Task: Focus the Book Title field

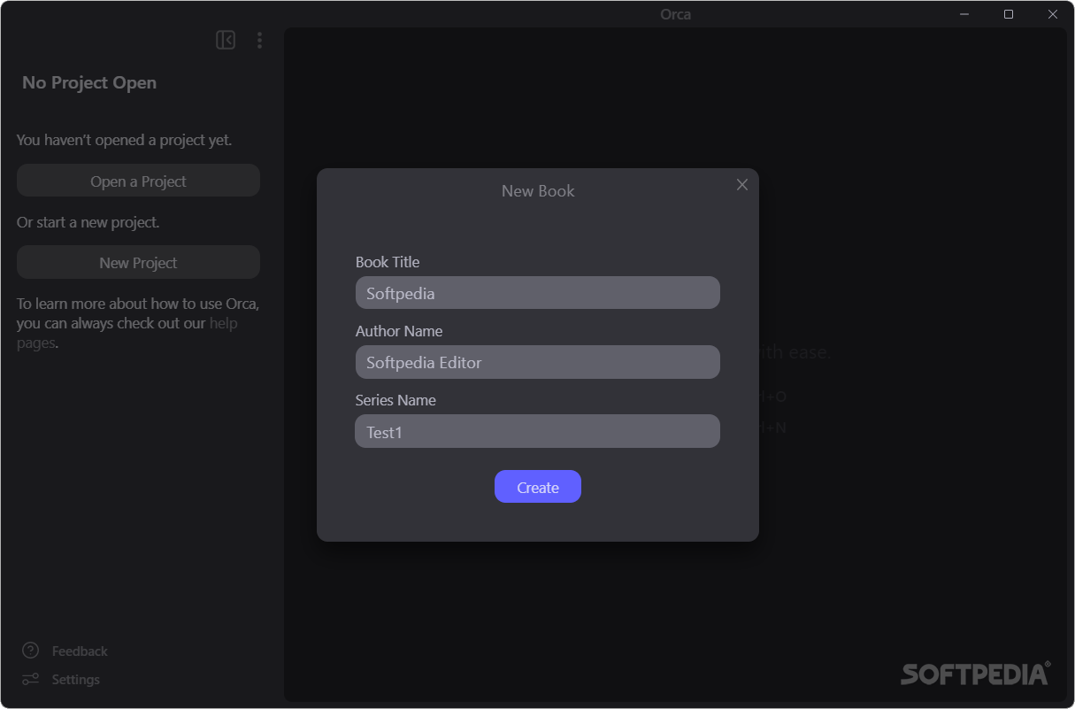Action: tap(538, 293)
